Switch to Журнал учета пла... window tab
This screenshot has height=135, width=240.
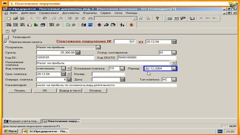pyautogui.click(x=22, y=121)
